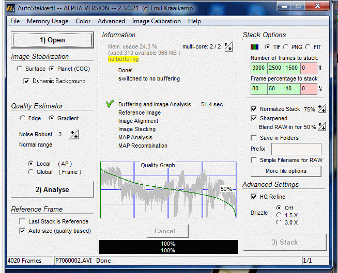
Task: Click the 50% marker on Quality Graph
Action: click(x=226, y=189)
